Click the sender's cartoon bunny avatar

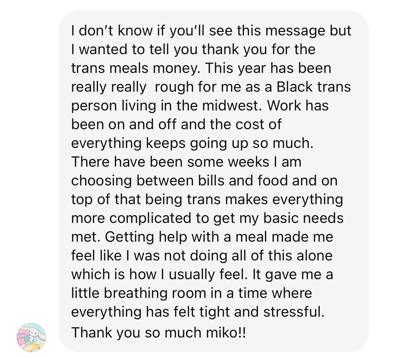[x=31, y=336]
